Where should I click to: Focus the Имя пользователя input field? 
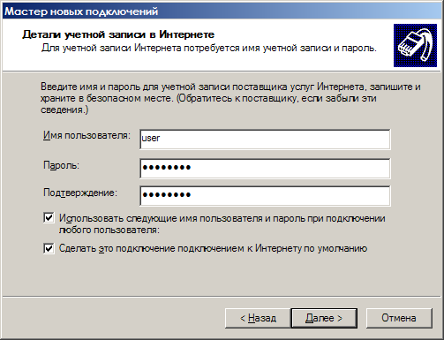[x=265, y=140]
